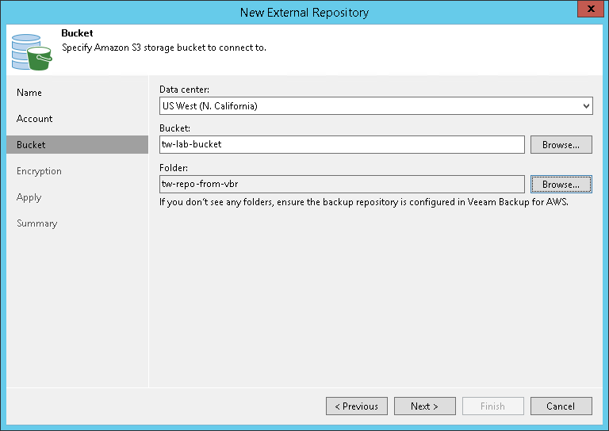This screenshot has width=609, height=431.
Task: Browse for a folder in the bucket
Action: click(x=561, y=185)
